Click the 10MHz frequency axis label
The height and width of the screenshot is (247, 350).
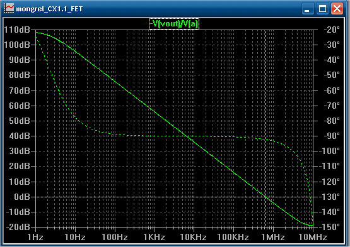click(x=313, y=237)
